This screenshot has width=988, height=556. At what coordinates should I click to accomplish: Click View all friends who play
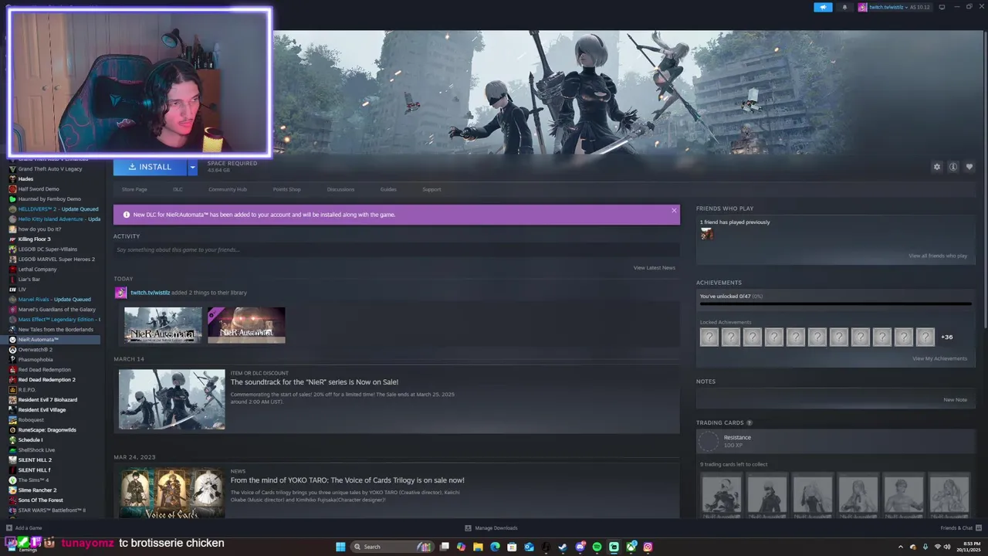click(x=938, y=256)
